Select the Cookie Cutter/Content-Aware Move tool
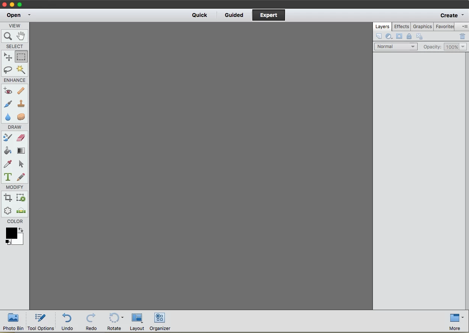 pyautogui.click(x=8, y=211)
